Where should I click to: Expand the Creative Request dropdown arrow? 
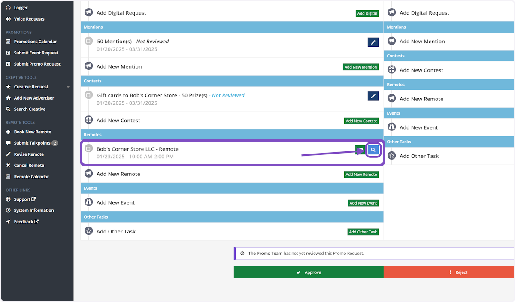(68, 87)
